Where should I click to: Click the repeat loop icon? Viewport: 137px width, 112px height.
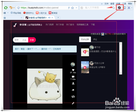pyautogui.click(x=73, y=97)
